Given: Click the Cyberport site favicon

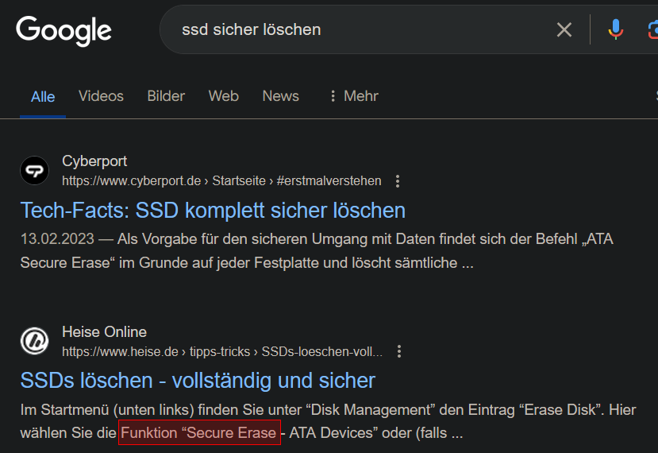Looking at the screenshot, I should pyautogui.click(x=34, y=171).
